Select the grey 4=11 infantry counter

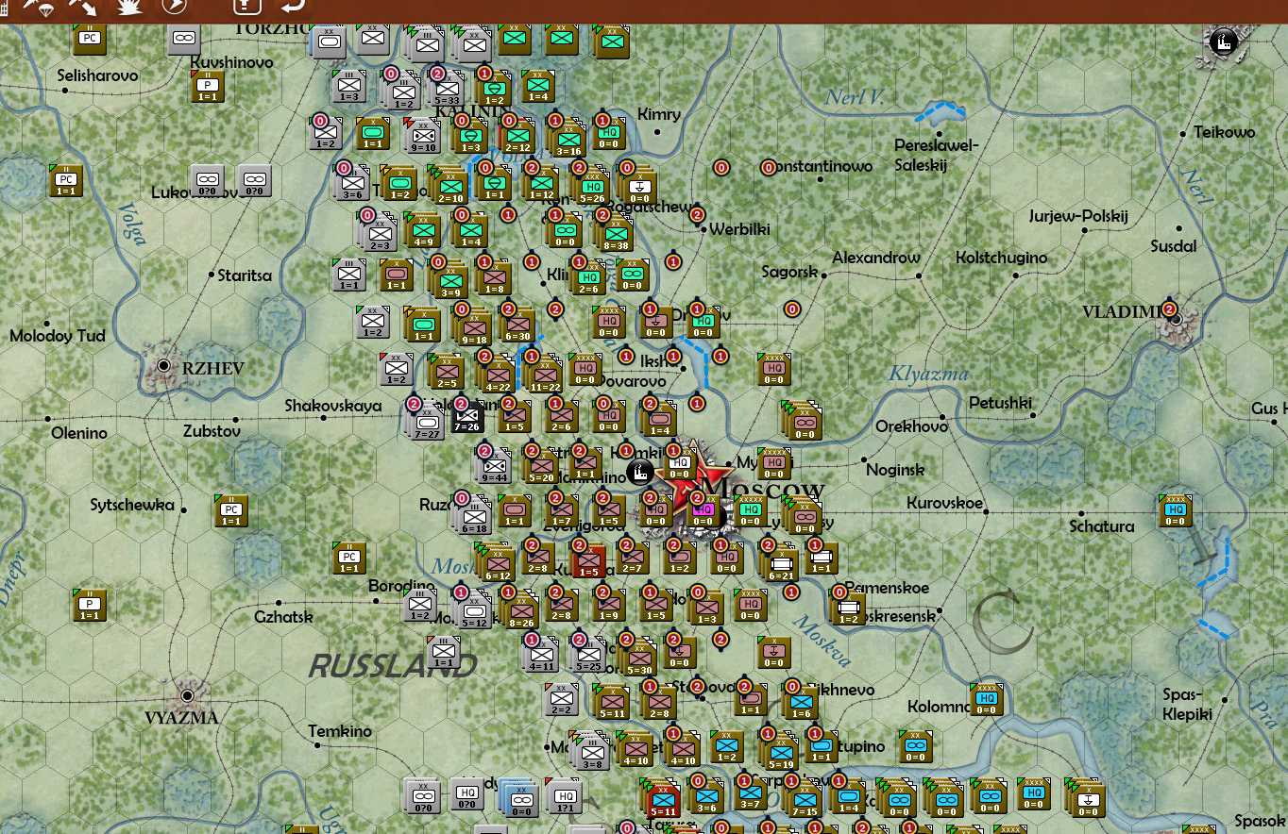(541, 655)
